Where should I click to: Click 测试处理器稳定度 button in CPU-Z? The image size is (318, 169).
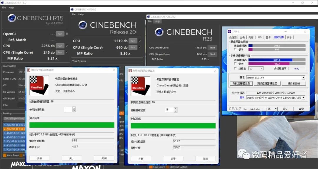coord(267,84)
